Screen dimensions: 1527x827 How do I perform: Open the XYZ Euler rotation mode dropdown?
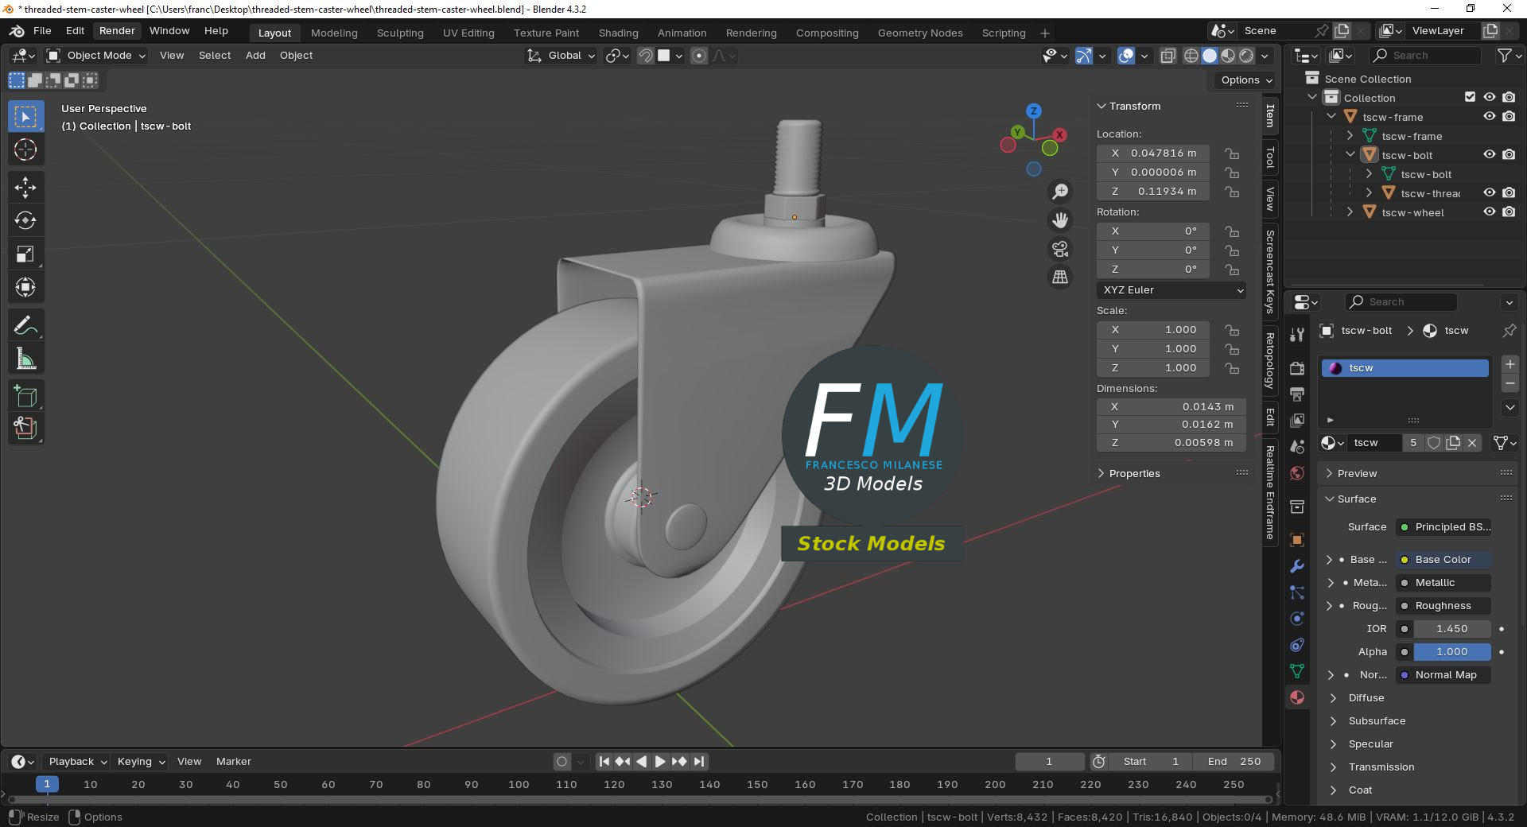[1172, 290]
